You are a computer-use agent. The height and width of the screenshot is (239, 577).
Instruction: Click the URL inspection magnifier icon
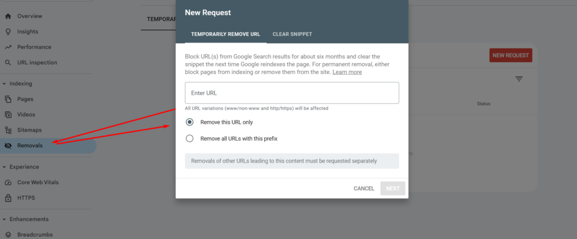8,62
